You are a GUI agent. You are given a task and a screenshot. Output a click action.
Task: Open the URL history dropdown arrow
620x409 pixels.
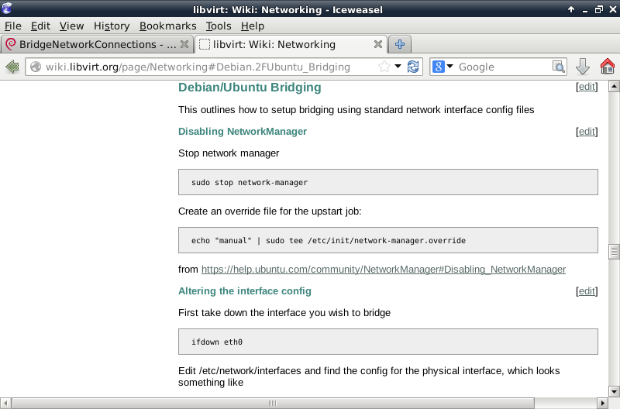[398, 67]
